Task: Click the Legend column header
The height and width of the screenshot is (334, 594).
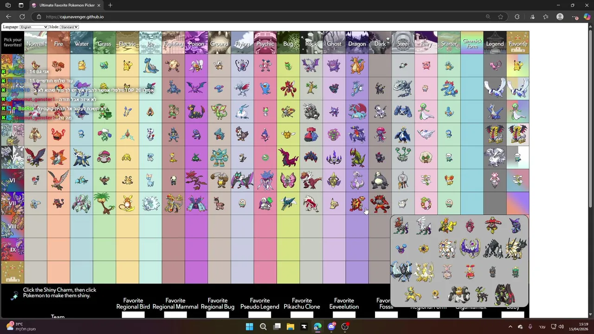Action: 495,43
